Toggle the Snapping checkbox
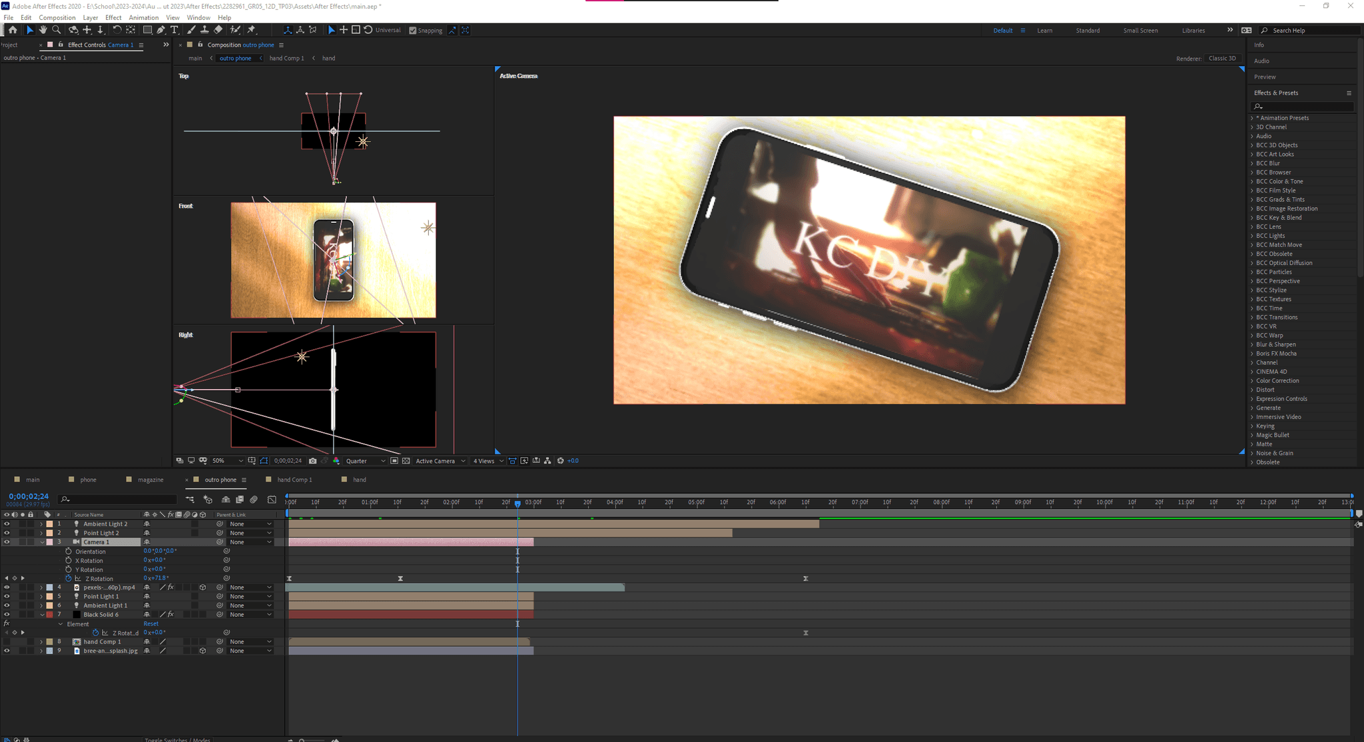The image size is (1364, 742). coord(413,31)
